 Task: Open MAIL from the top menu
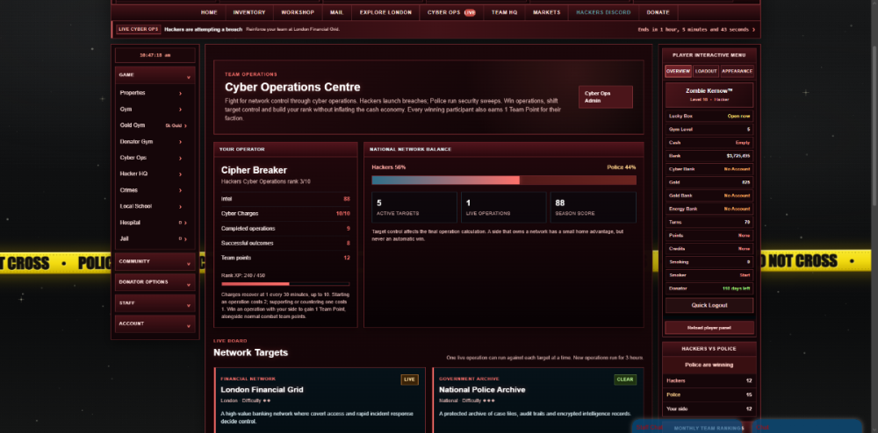336,12
